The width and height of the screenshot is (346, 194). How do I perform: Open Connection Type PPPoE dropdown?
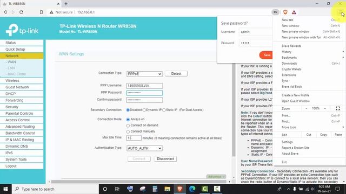(144, 74)
